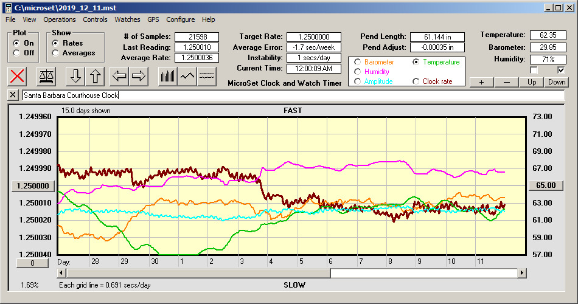578x304 pixels.
Task: Open the Help menu
Action: 208,19
